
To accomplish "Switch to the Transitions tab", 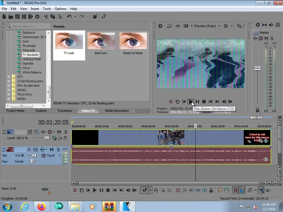I will [65, 111].
